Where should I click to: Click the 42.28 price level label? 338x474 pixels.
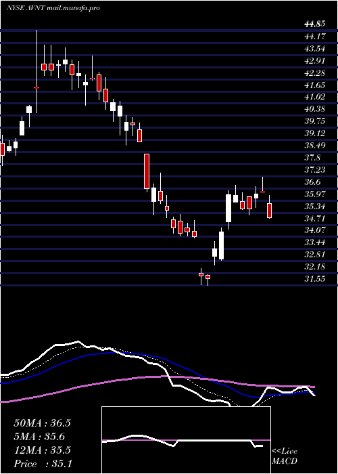click(x=315, y=73)
